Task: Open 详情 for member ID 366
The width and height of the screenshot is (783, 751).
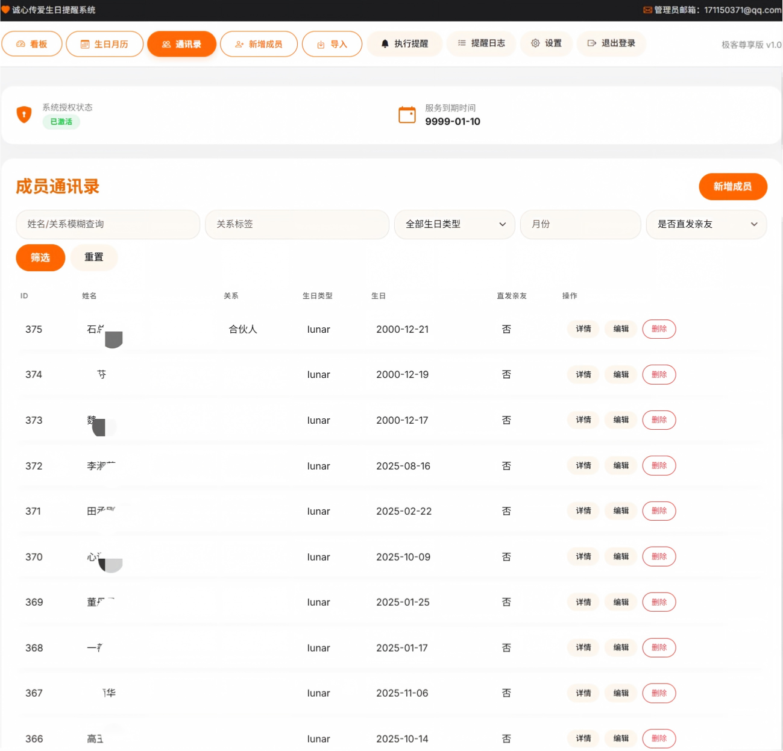Action: tap(583, 738)
